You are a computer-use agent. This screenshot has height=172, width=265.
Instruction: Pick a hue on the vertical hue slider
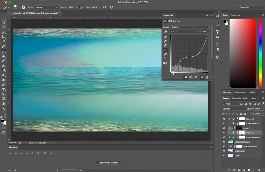coord(261,53)
